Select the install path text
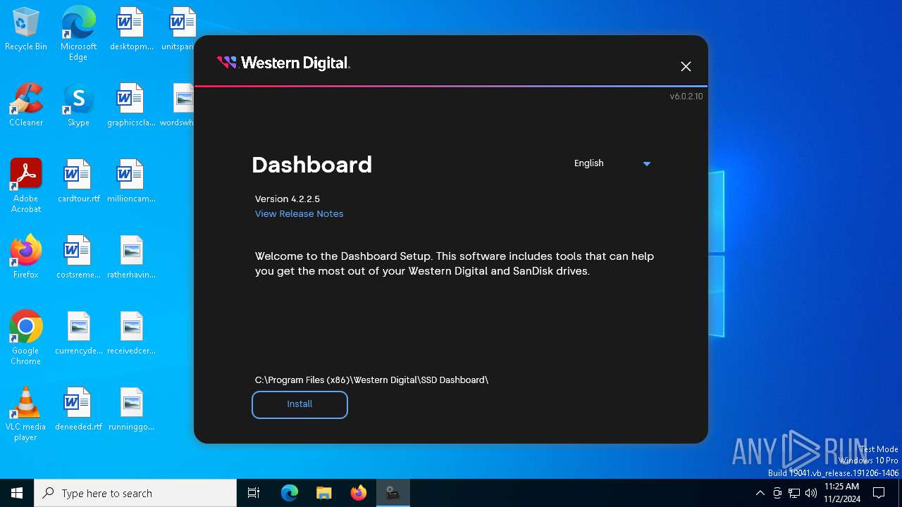The image size is (902, 507). click(x=371, y=380)
